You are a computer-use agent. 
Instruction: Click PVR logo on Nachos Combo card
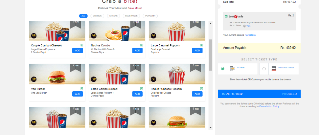pos(94,36)
